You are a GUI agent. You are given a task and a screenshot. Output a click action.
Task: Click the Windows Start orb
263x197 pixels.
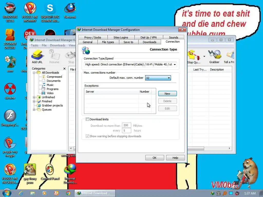click(7, 193)
